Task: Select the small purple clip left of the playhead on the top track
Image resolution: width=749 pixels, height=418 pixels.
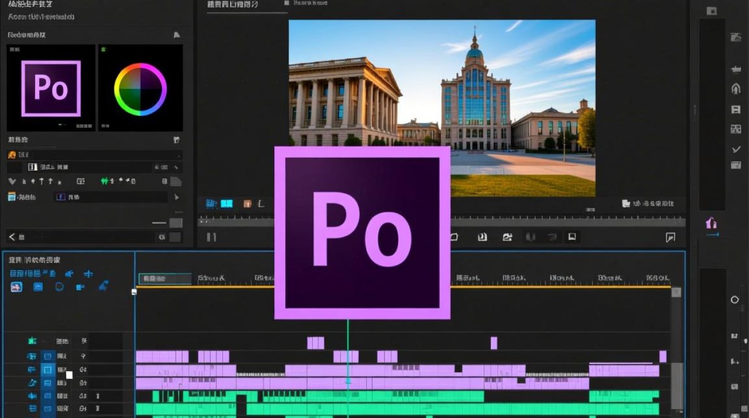Action: 315,343
